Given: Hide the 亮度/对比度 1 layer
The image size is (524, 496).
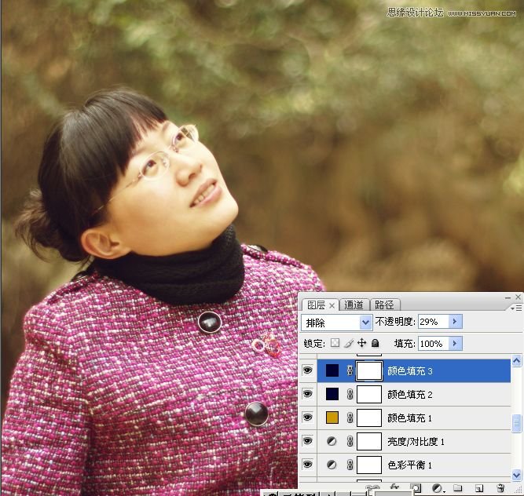Looking at the screenshot, I should point(307,441).
